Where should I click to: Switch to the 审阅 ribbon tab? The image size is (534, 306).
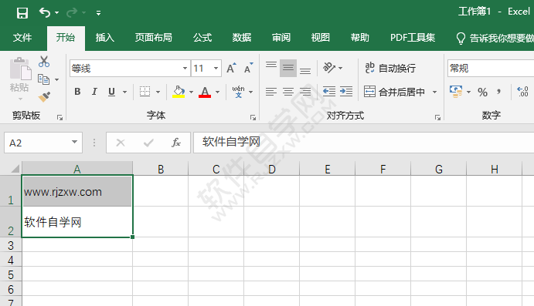pos(281,37)
